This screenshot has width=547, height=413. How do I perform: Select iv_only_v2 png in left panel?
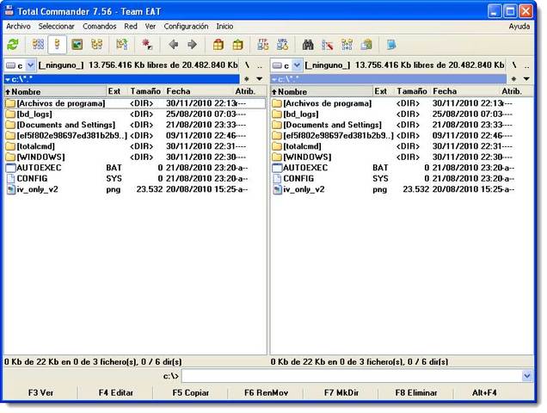tap(135, 189)
